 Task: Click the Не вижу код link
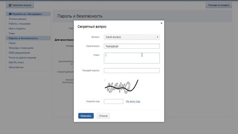click(133, 101)
